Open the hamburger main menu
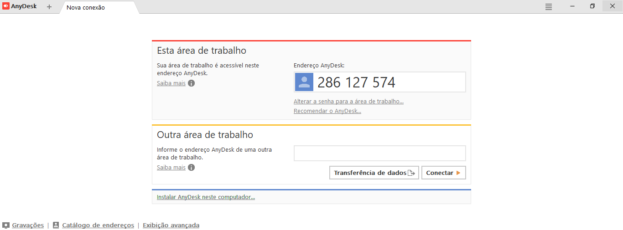The height and width of the screenshot is (230, 623). (x=549, y=7)
